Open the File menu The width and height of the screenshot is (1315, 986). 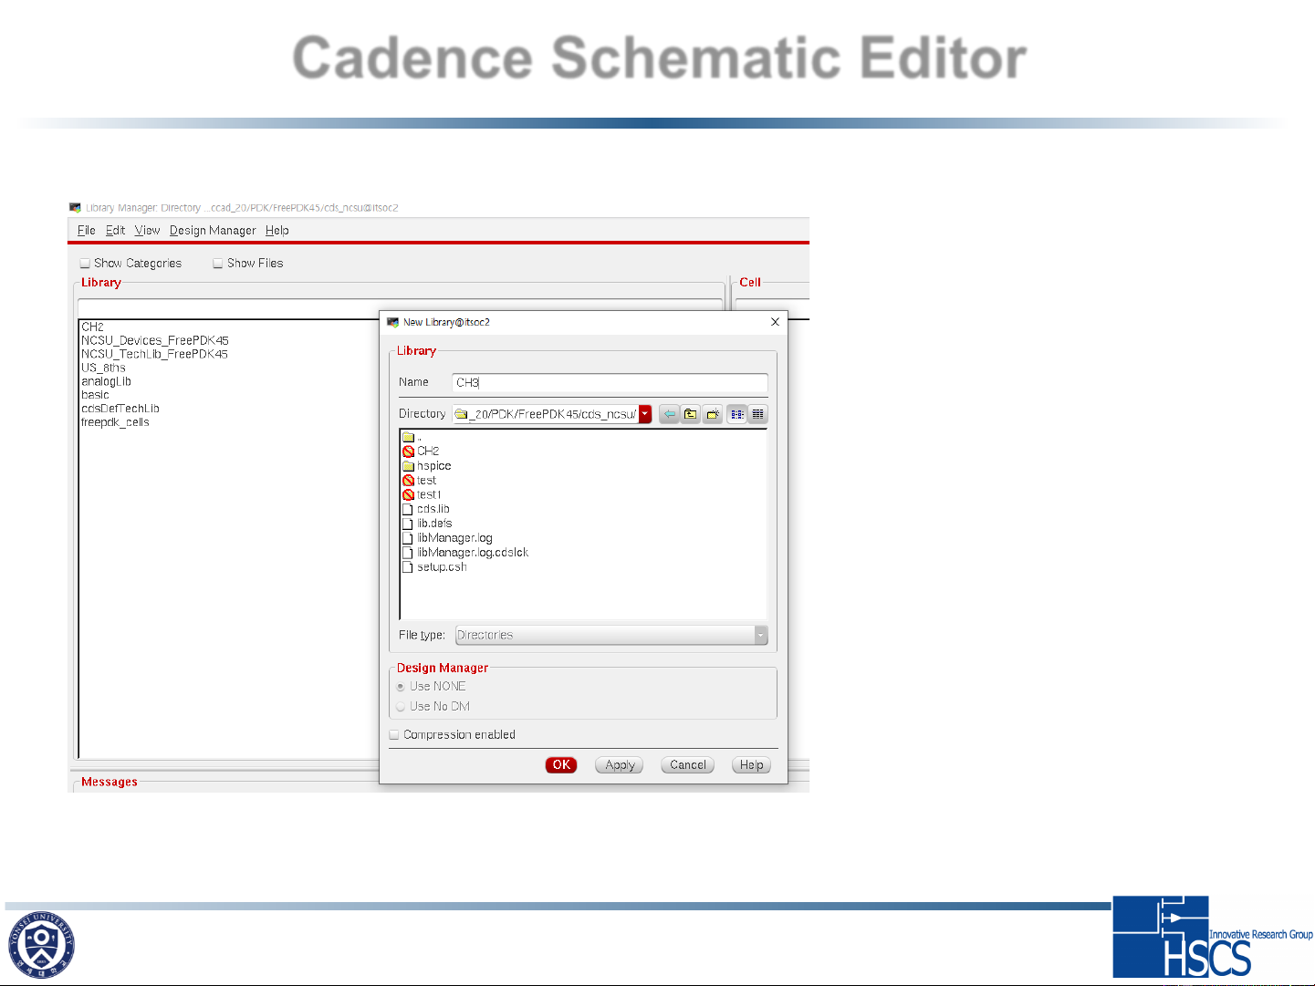(x=86, y=231)
